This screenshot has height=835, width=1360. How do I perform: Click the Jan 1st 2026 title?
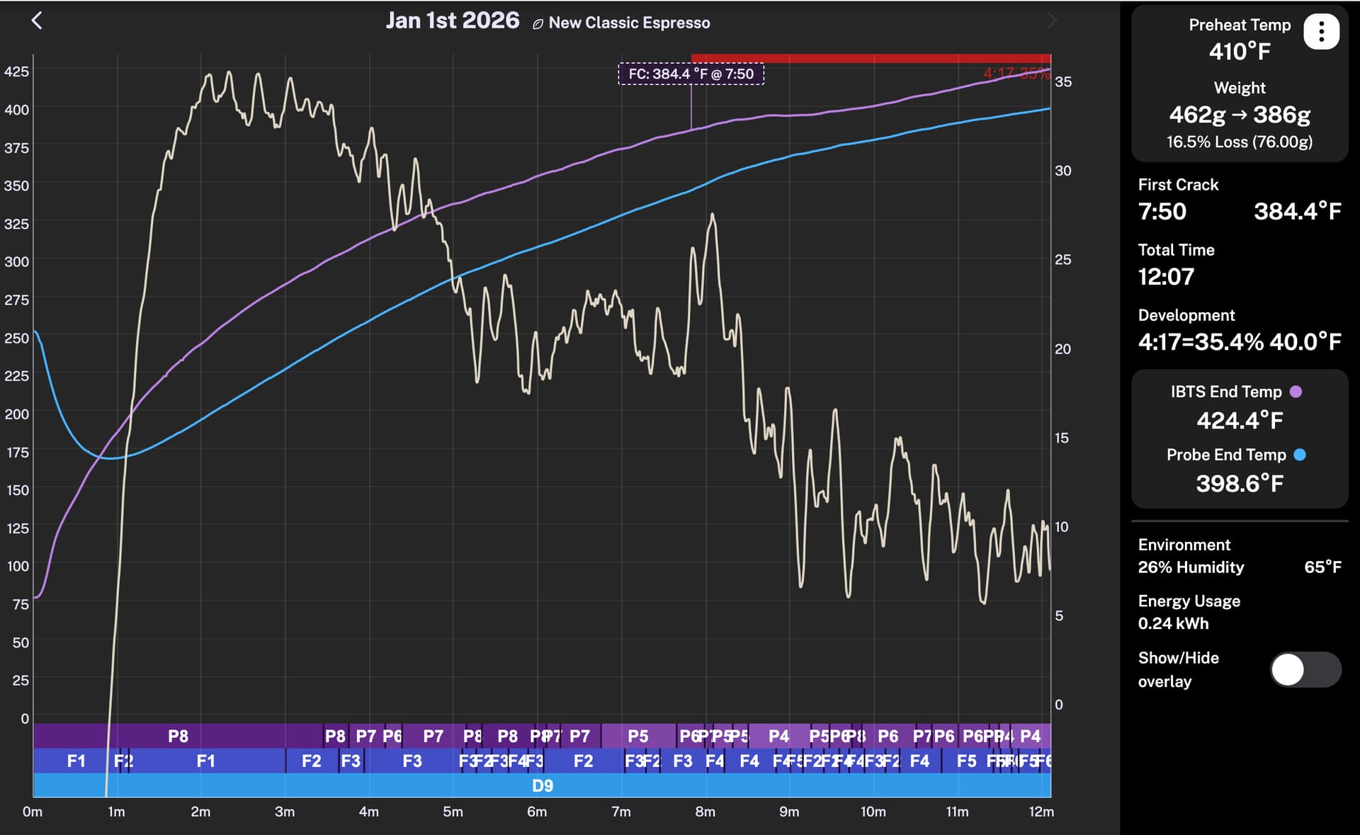tap(452, 21)
